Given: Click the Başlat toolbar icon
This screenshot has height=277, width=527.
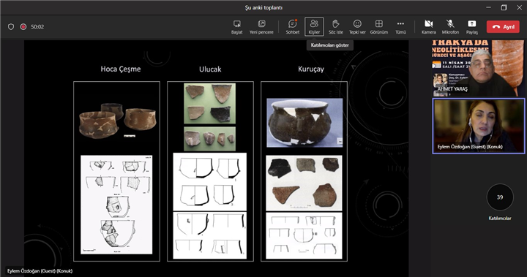Looking at the screenshot, I should 236,27.
